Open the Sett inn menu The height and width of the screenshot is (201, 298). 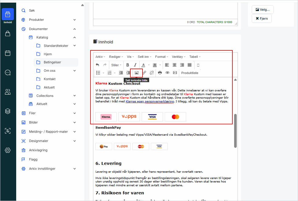click(145, 57)
